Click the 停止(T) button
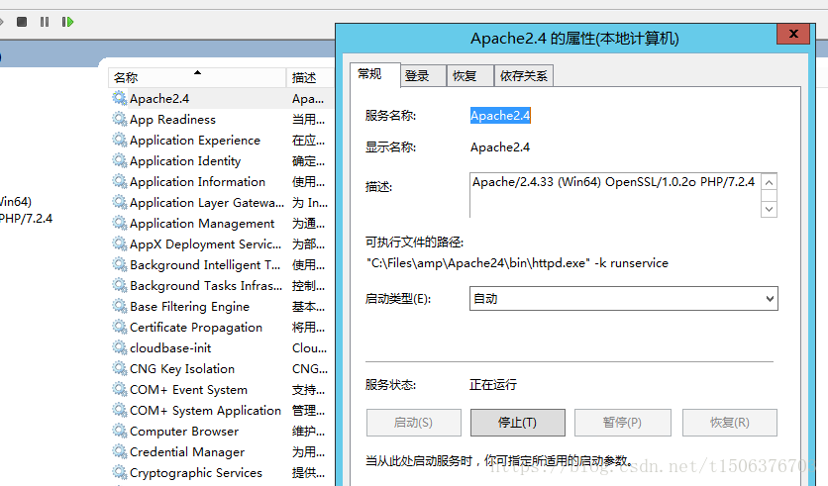The image size is (828, 486). (x=517, y=422)
